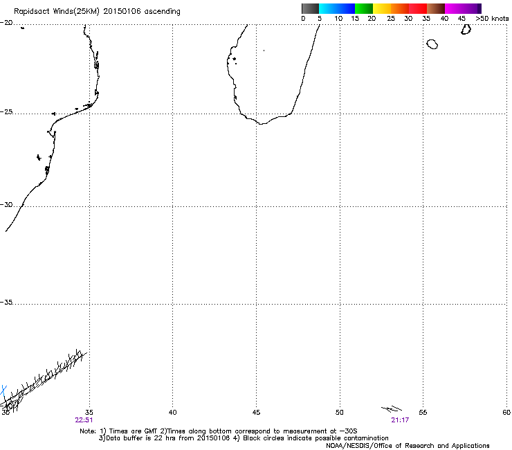Image resolution: width=512 pixels, height=450 pixels.
Task: Click the island outline at the top-right corner
Action: click(466, 29)
